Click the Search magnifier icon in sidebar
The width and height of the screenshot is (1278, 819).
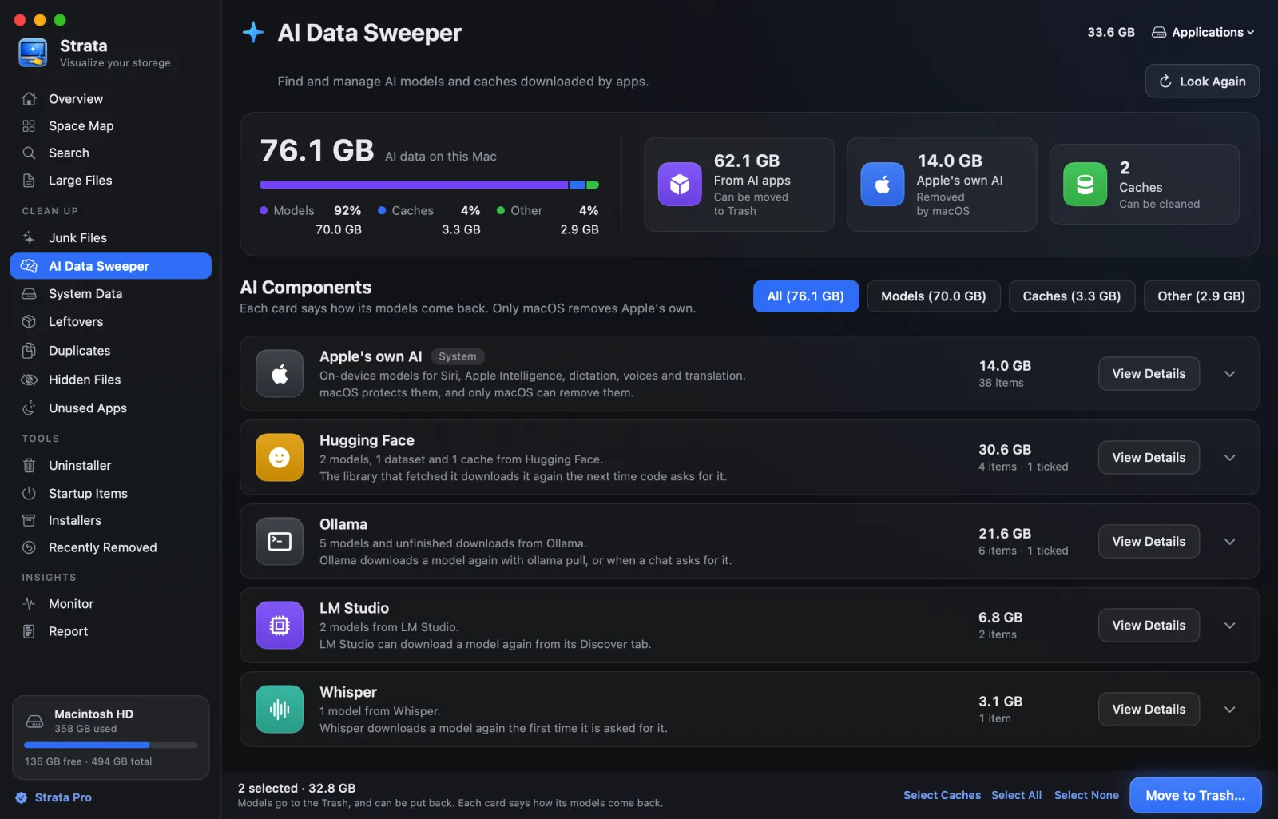(29, 153)
